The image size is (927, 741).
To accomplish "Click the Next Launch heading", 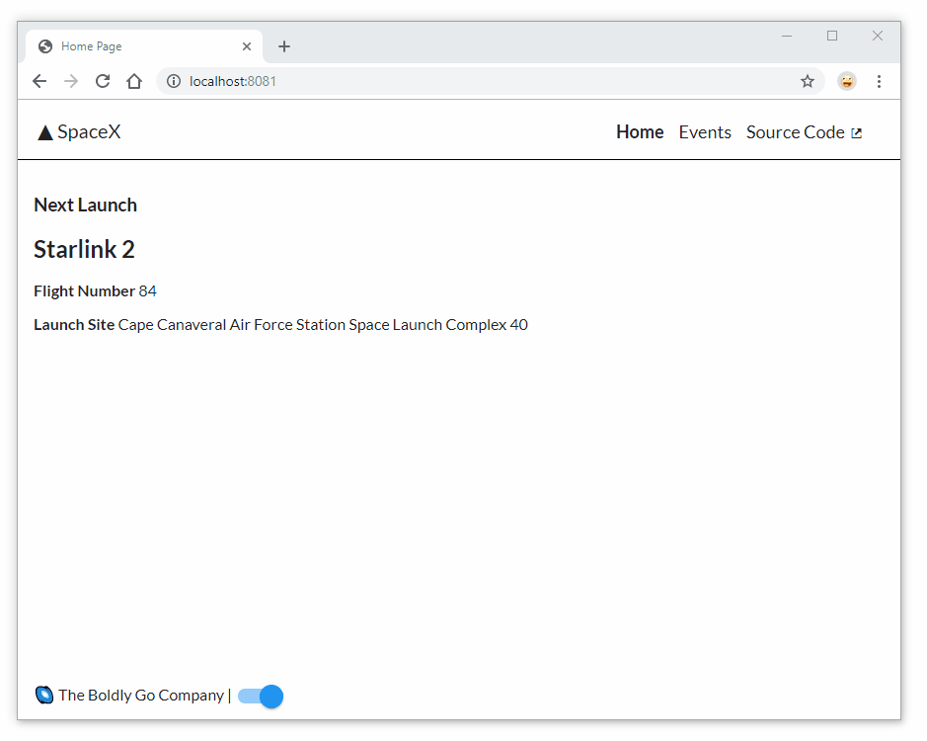I will click(85, 205).
